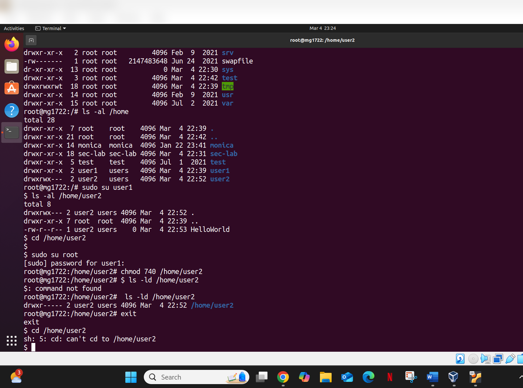The image size is (523, 388).
Task: Click the "sudo su user1" command
Action: click(107, 187)
